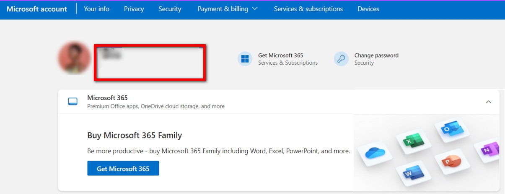The width and height of the screenshot is (505, 194).
Task: Open the Microsoft account home link
Action: tap(37, 9)
